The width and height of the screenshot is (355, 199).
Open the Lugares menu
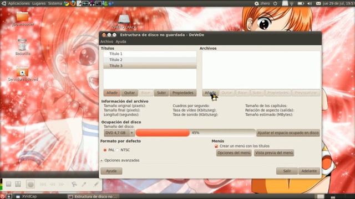(39, 3)
